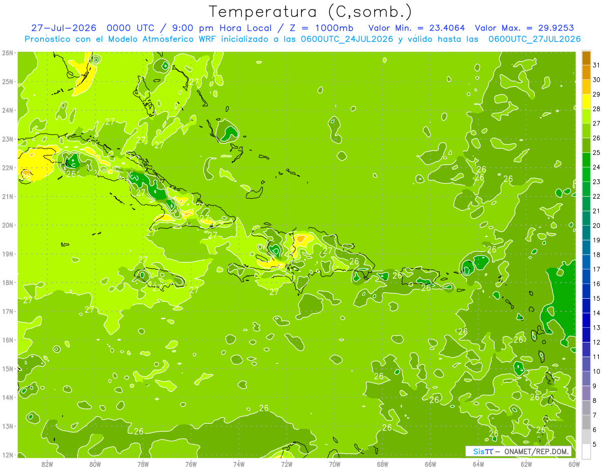Click the "18N" latitude axis label

coord(8,282)
